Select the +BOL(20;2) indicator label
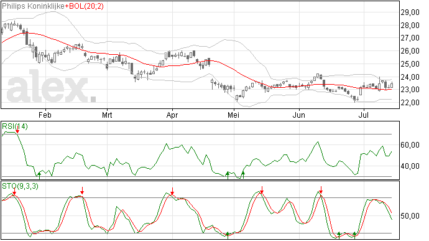This screenshot has height=241, width=429. coord(85,6)
